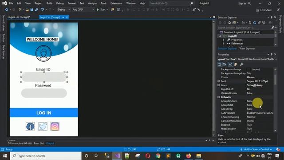Show the Properties page icon
Viewport: 284px width, 160px height.
(231, 64)
